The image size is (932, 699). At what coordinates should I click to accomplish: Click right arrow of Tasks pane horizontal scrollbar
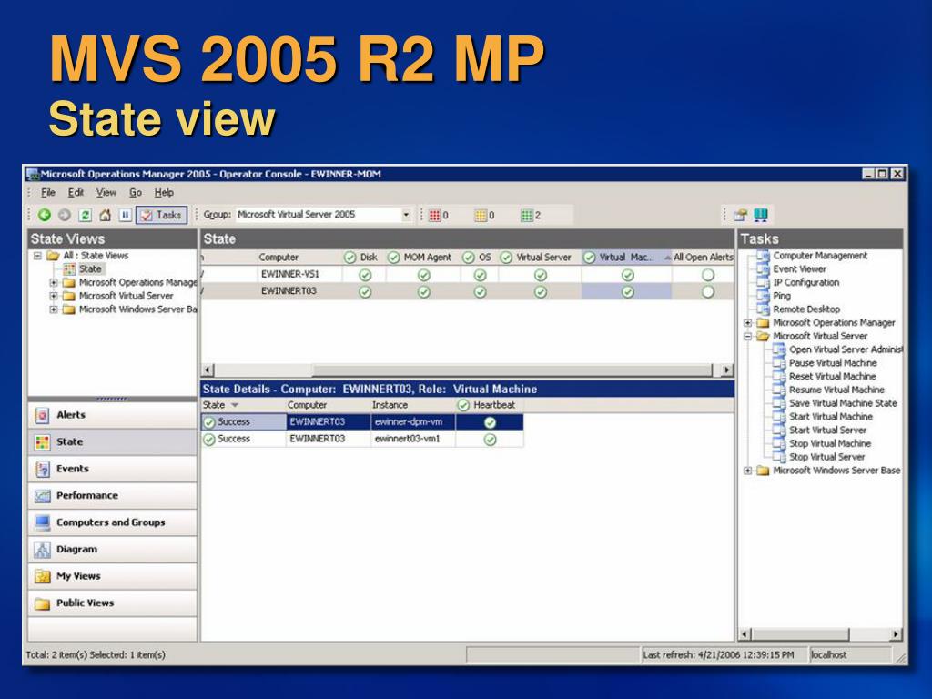click(896, 634)
